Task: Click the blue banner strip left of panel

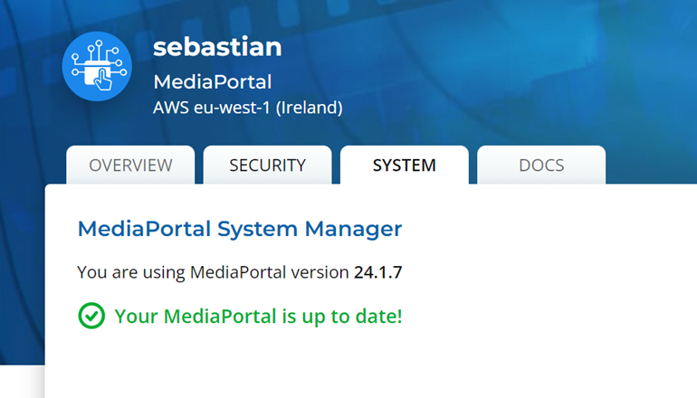Action: click(x=22, y=271)
